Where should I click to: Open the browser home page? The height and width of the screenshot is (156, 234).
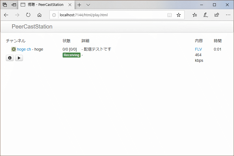(x=39, y=15)
